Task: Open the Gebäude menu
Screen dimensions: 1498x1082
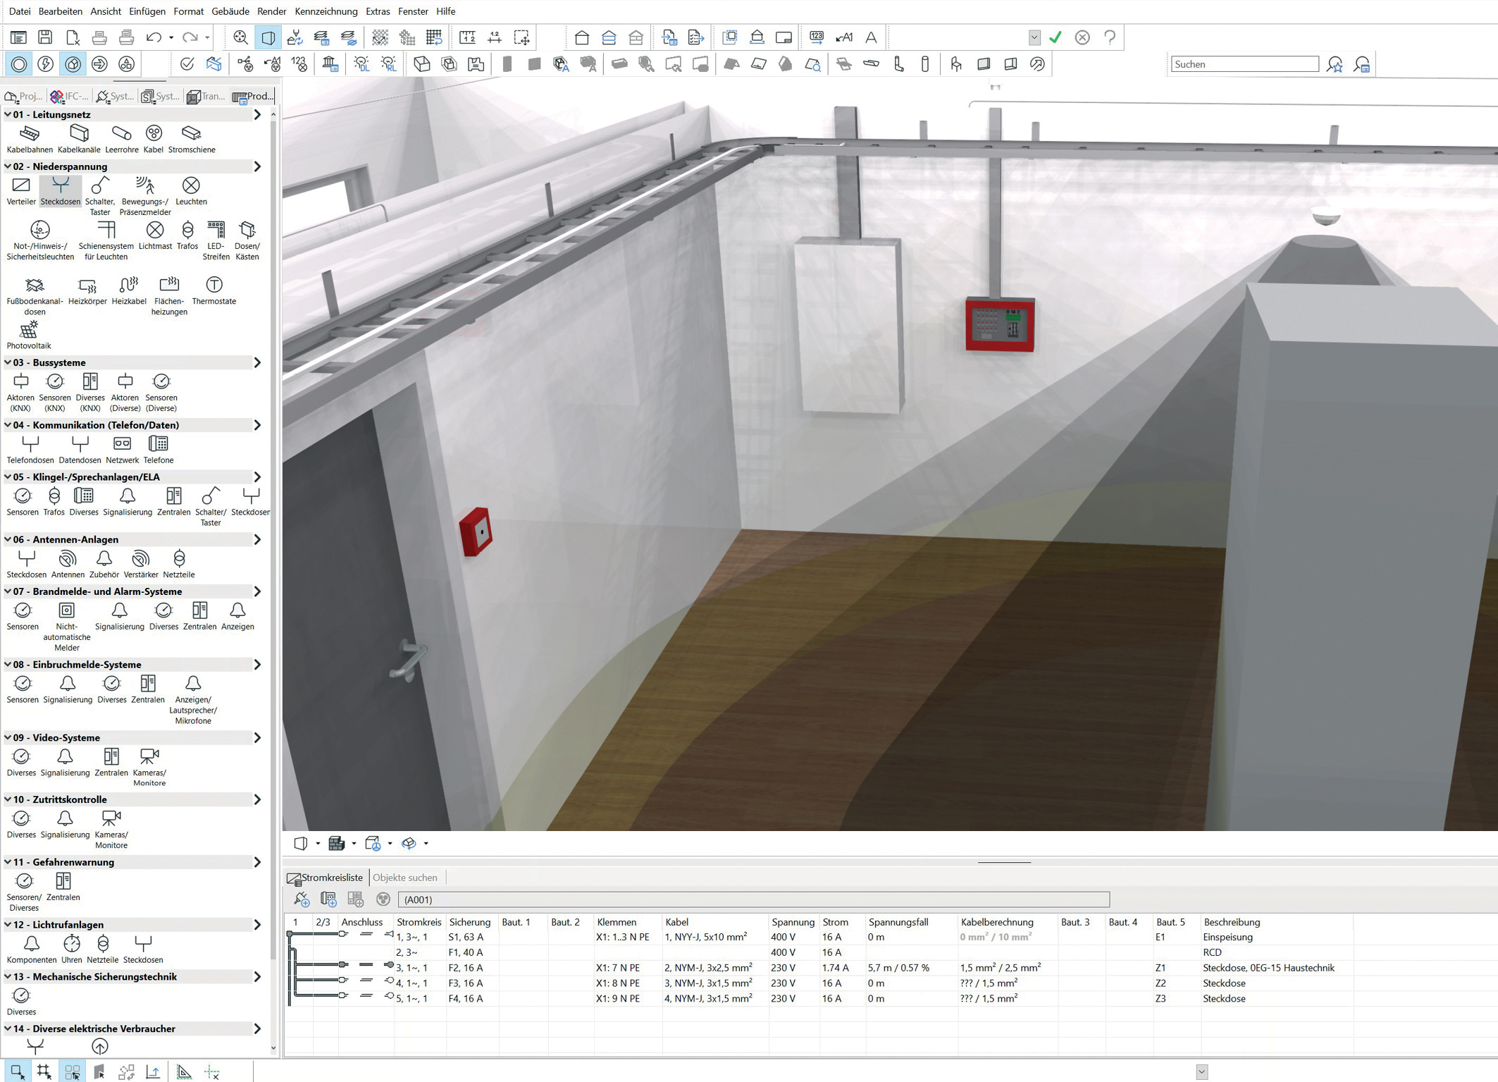Action: pyautogui.click(x=230, y=11)
